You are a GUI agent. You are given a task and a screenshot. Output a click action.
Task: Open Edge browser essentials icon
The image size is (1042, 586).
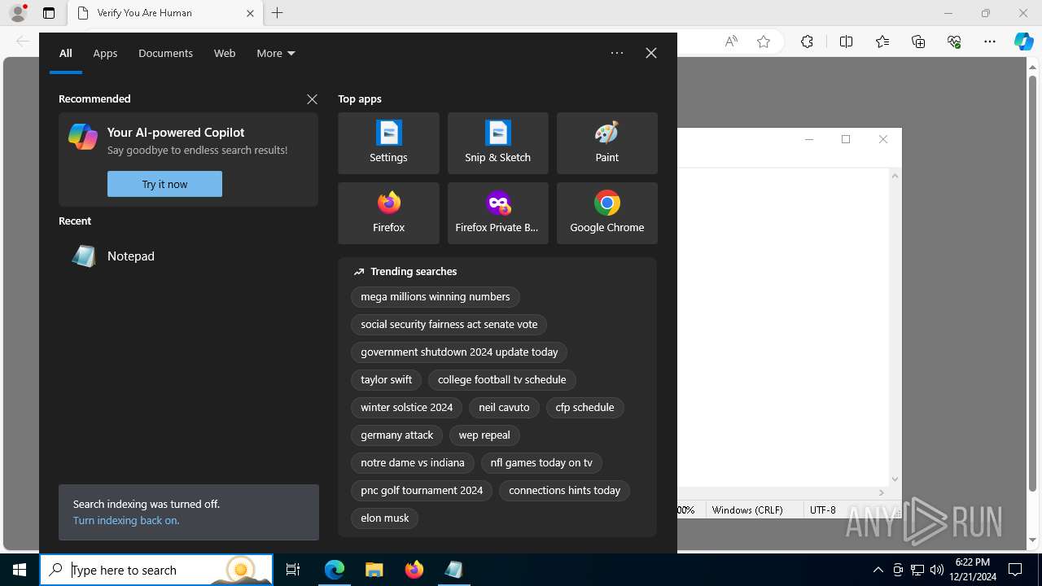[x=954, y=42]
